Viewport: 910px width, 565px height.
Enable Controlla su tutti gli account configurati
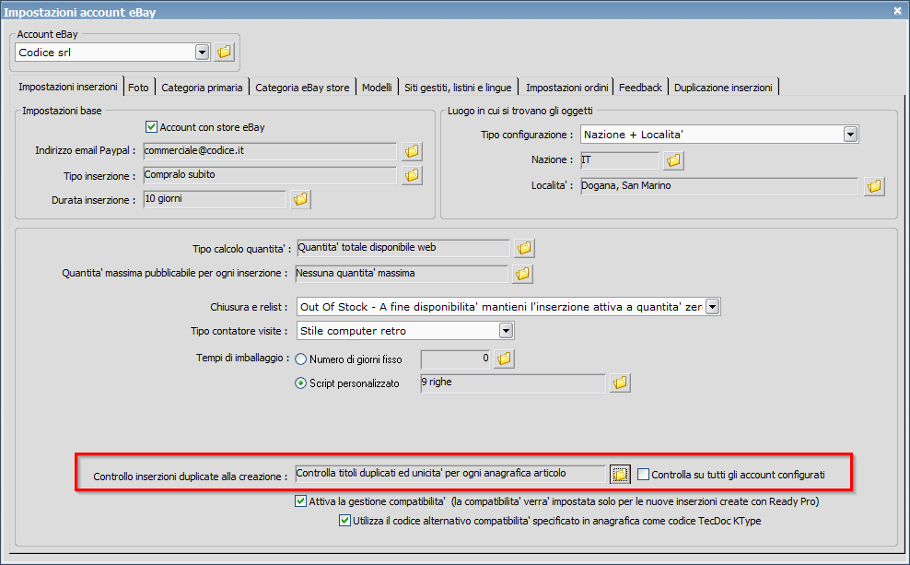tap(643, 475)
